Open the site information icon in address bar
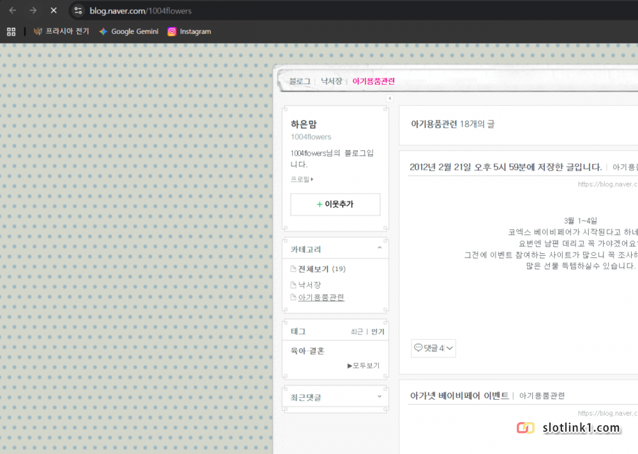The image size is (638, 454). coord(78,10)
